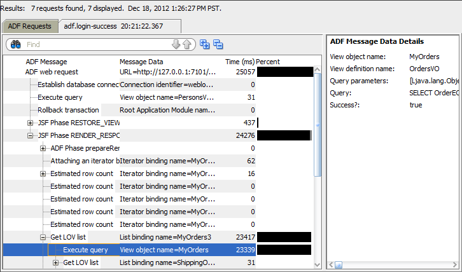Click the 23417 time value
The width and height of the screenshot is (462, 272).
point(246,237)
